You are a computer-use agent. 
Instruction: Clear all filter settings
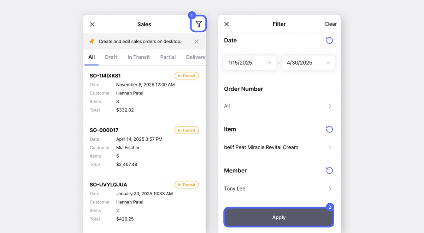(x=330, y=24)
